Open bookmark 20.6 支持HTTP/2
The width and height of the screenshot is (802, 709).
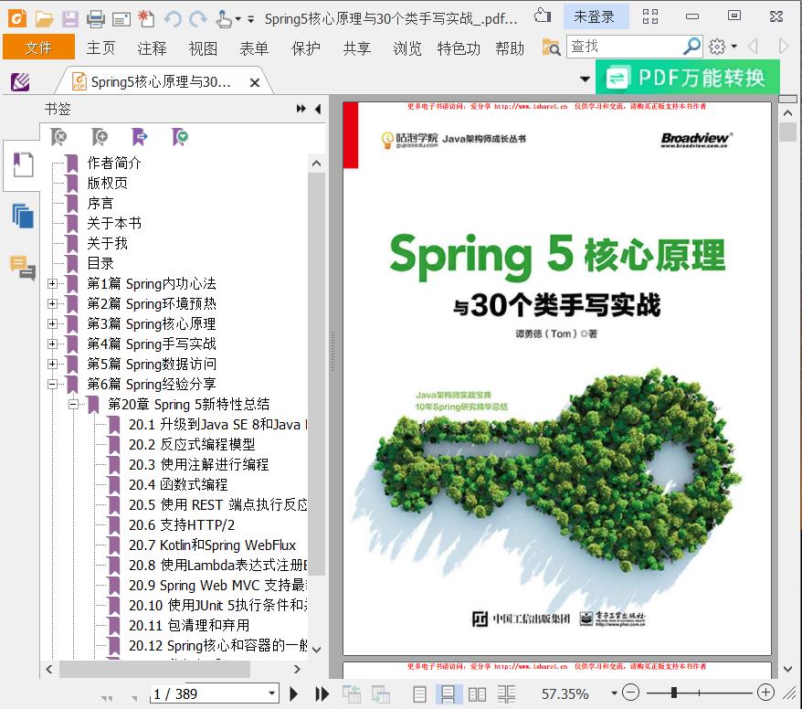pos(182,524)
